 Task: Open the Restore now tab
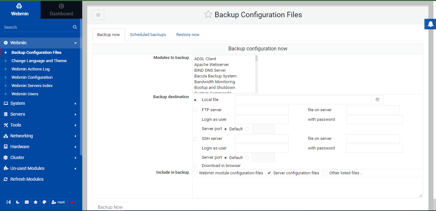click(x=188, y=34)
